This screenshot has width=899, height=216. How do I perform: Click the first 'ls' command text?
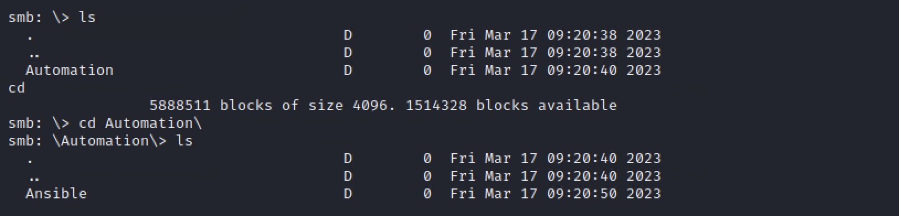point(87,17)
